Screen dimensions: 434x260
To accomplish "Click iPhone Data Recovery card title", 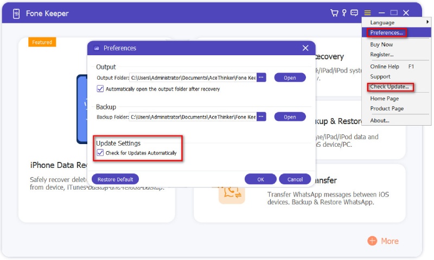I will (x=59, y=165).
